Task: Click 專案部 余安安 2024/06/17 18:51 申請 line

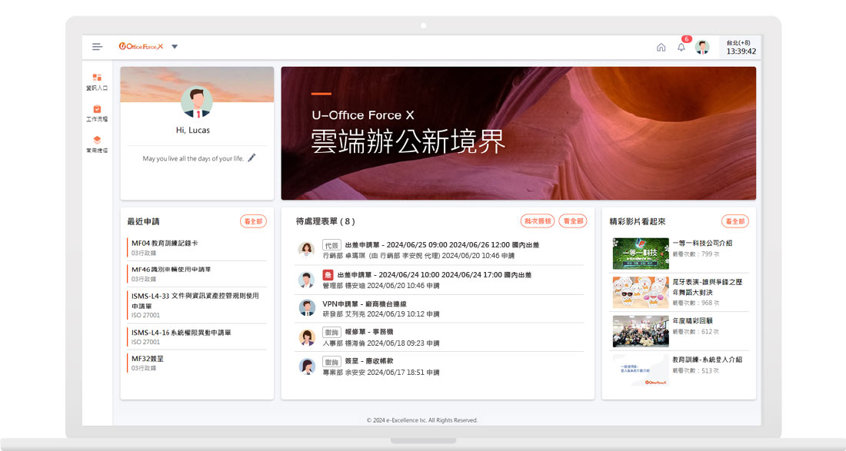Action: [381, 373]
